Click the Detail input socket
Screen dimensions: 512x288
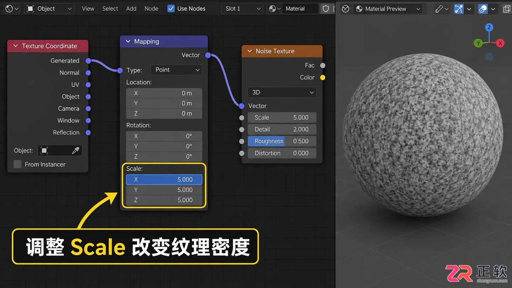tap(242, 130)
